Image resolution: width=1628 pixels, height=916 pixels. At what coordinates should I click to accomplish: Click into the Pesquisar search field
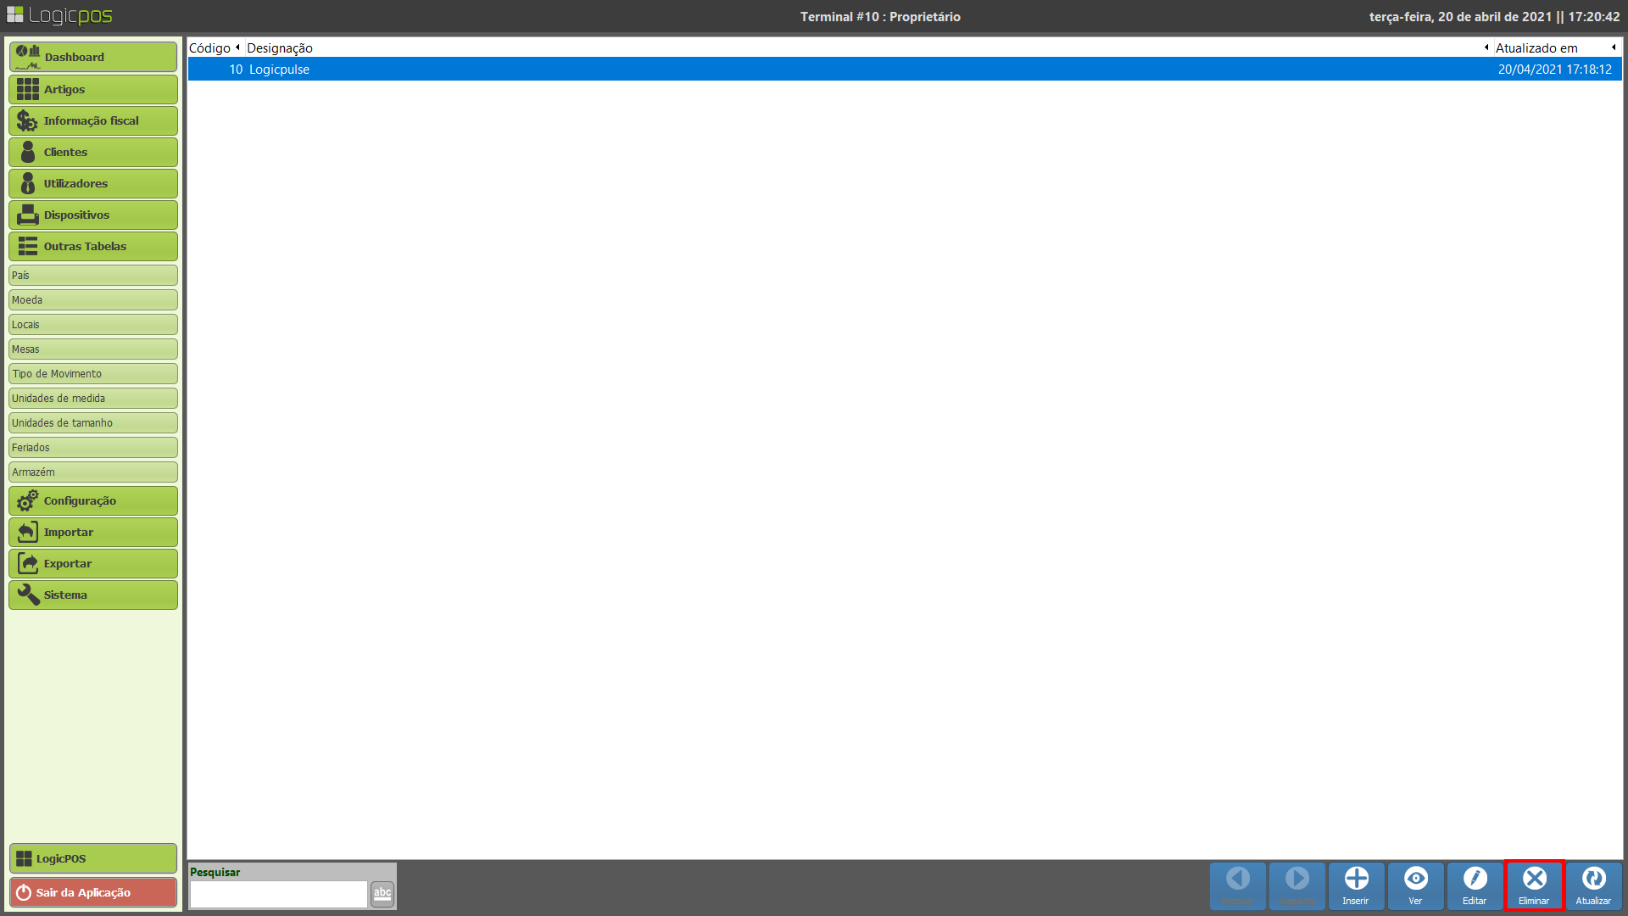click(x=278, y=894)
